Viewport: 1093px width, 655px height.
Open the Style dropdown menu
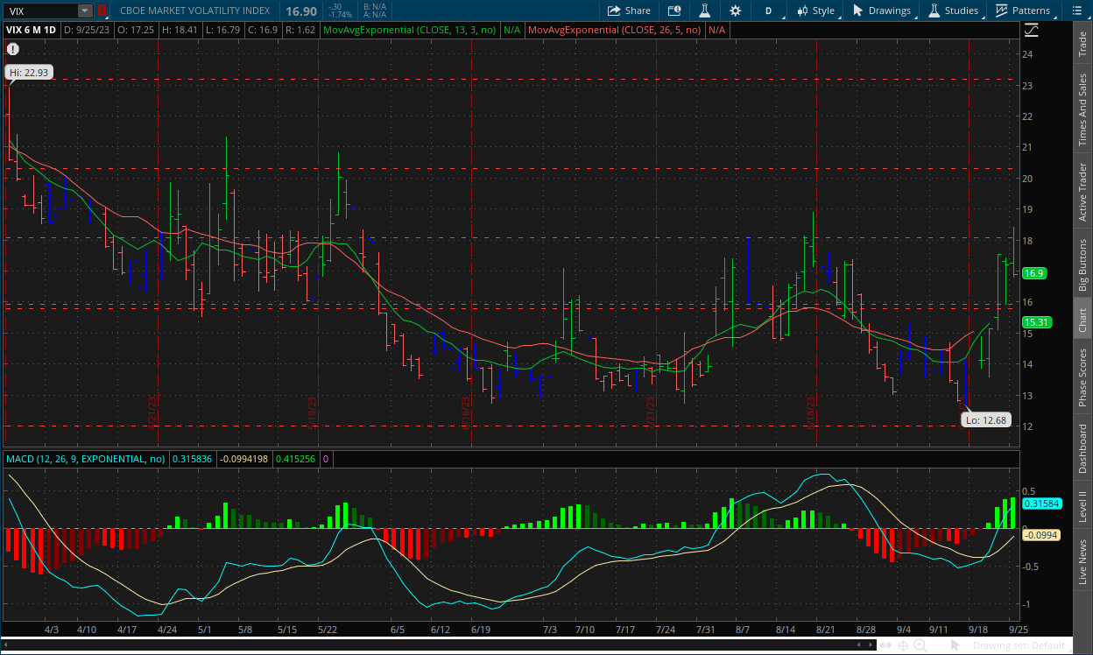click(x=815, y=11)
